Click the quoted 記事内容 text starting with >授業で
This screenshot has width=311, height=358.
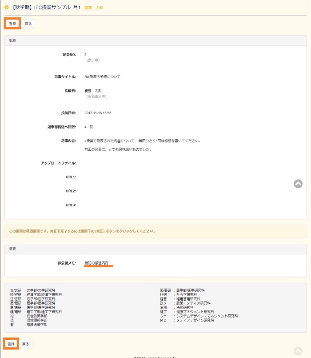pos(142,141)
